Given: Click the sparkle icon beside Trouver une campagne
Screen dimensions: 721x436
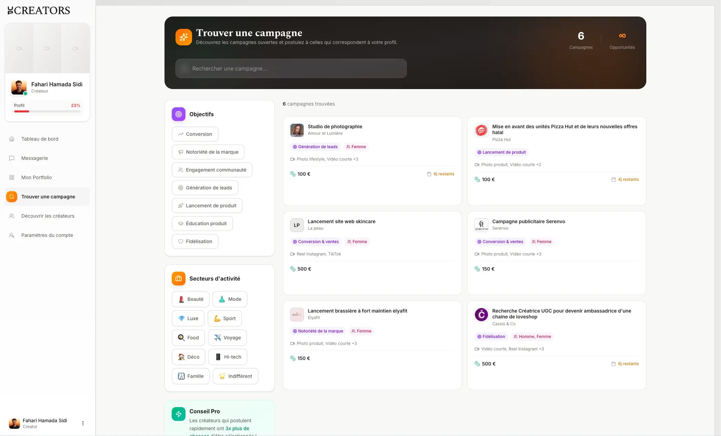Looking at the screenshot, I should [x=183, y=37].
